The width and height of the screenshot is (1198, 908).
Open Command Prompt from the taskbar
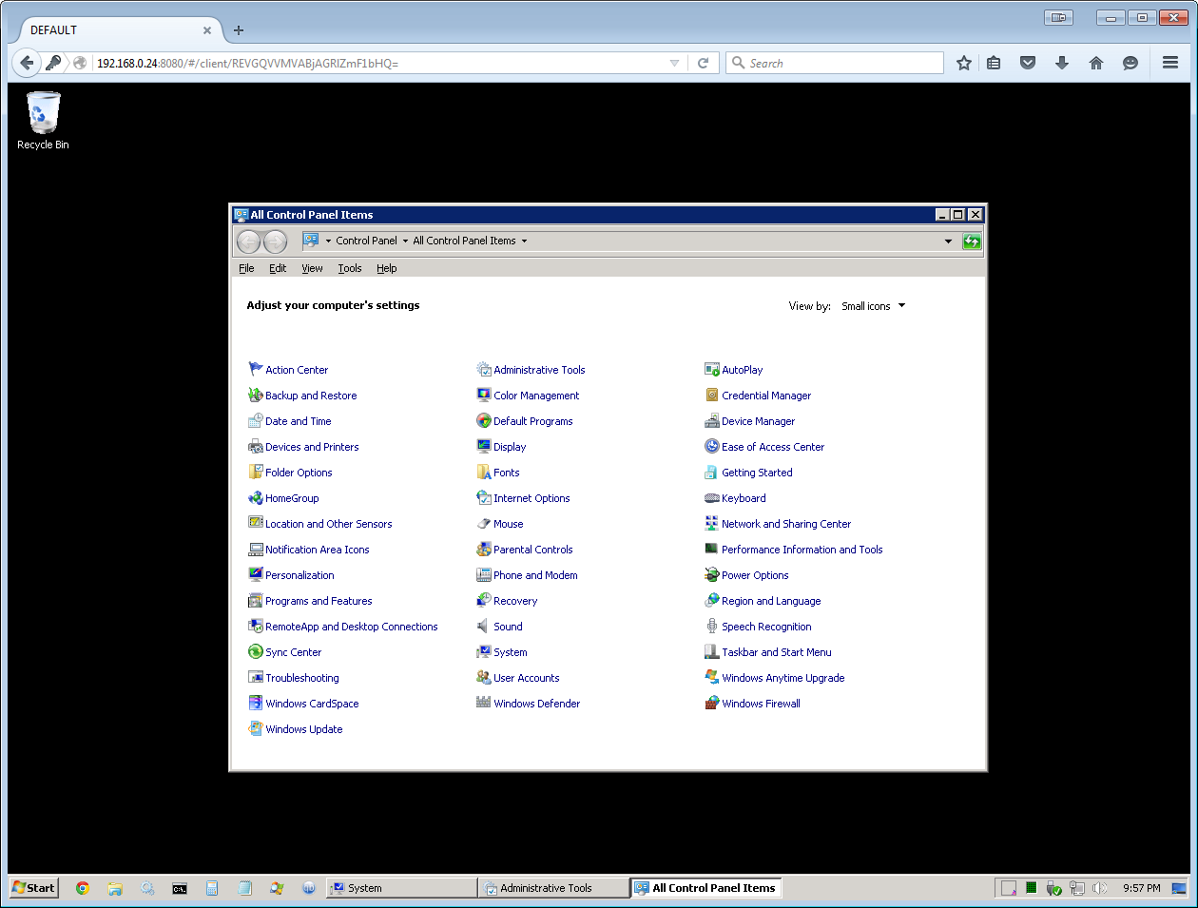coord(180,888)
